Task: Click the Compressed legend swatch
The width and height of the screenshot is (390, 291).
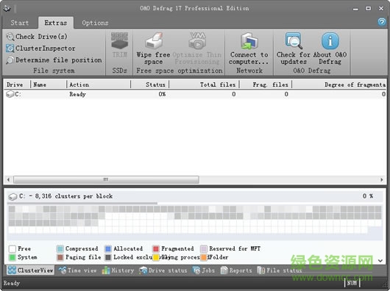Action: (60, 248)
